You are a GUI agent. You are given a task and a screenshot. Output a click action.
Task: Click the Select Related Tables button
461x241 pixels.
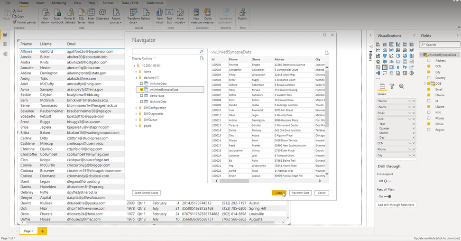tap(146, 193)
